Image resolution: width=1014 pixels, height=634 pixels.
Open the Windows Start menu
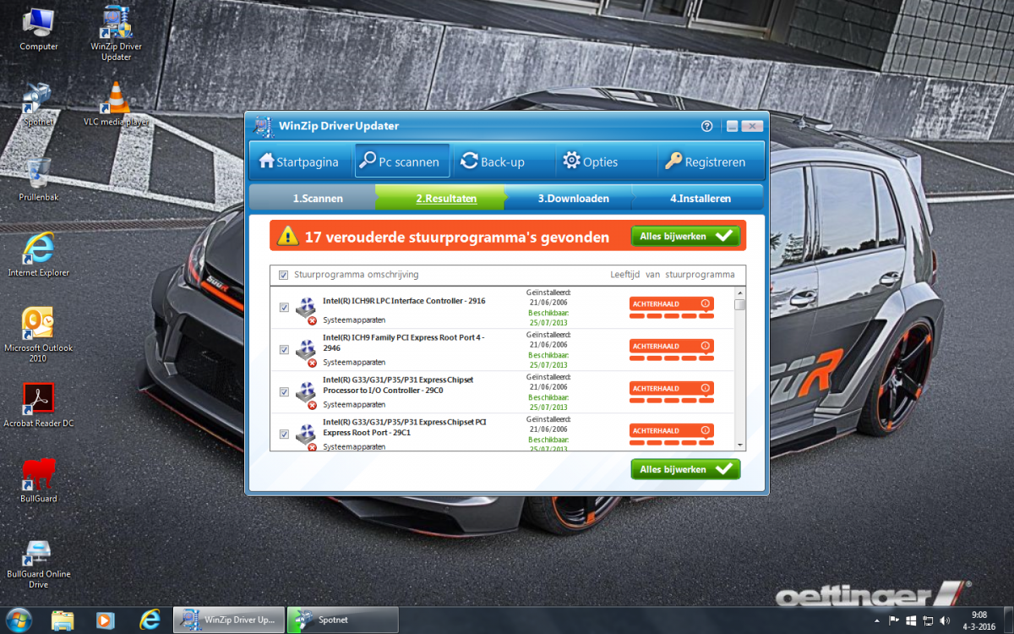coord(18,619)
